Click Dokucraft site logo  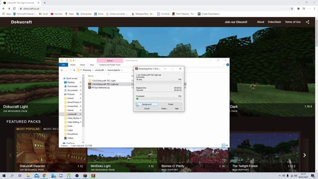[21, 22]
